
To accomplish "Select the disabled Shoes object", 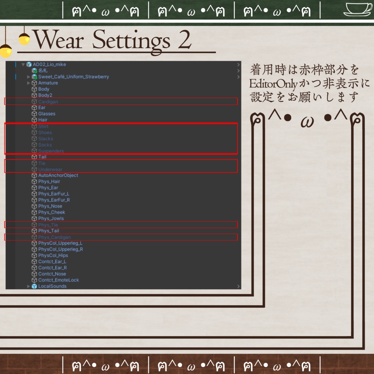I will click(45, 132).
